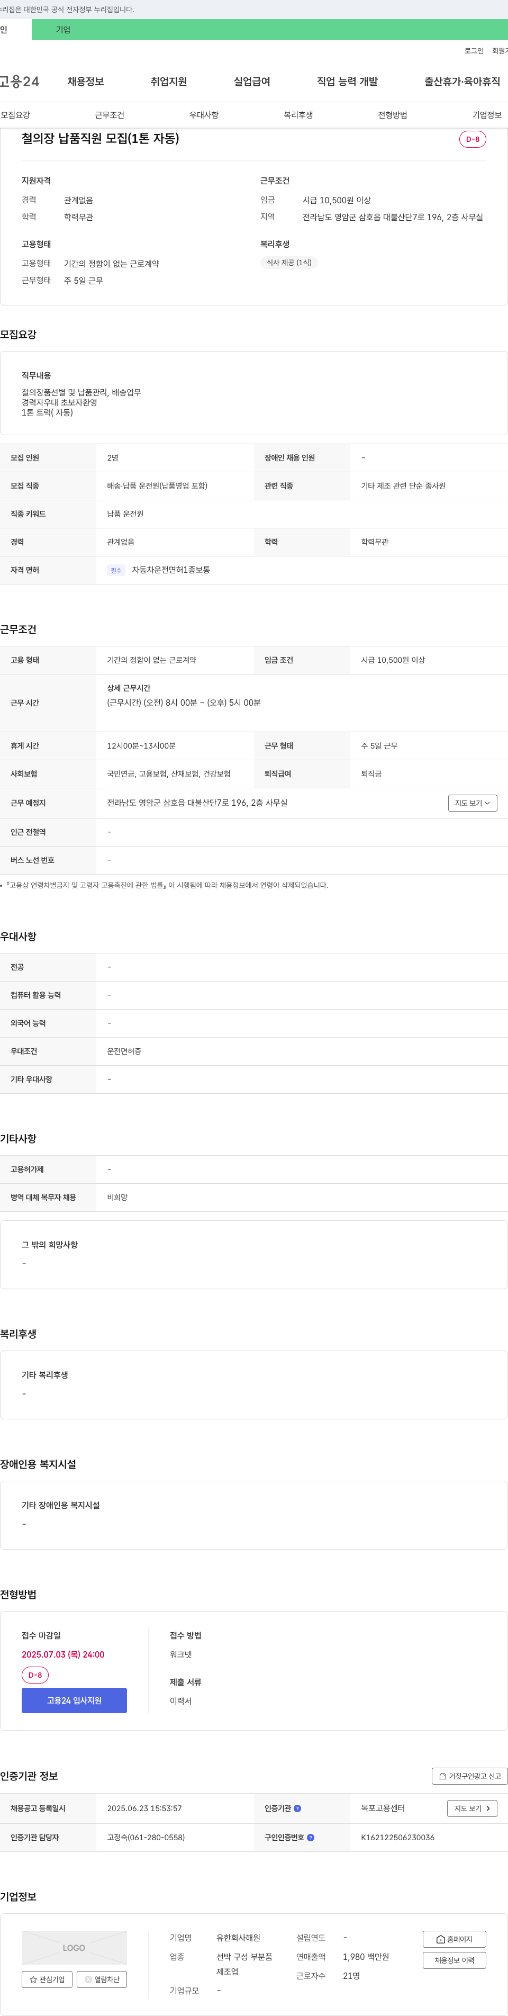This screenshot has height=2016, width=508.
Task: Click the company name 유한회사해원
Action: coord(239,1938)
